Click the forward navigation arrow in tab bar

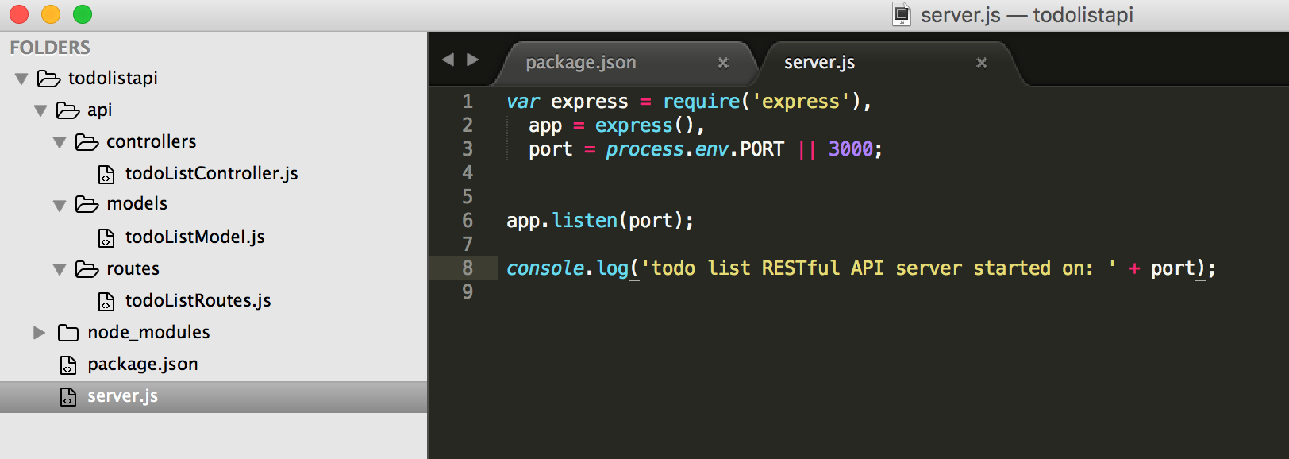(x=473, y=60)
